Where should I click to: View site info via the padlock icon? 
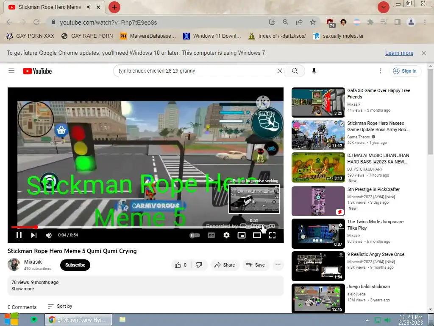[53, 22]
